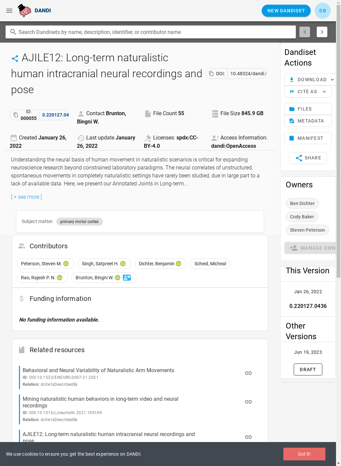Open the Manifest
The image size is (341, 466).
[x=308, y=138]
